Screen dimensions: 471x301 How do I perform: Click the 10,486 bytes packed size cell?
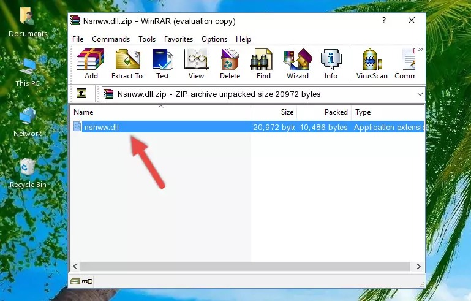(x=323, y=127)
